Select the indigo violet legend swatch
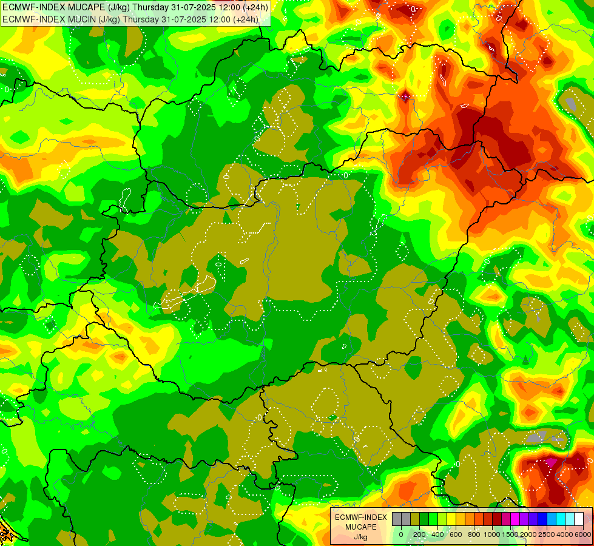 pyautogui.click(x=533, y=519)
